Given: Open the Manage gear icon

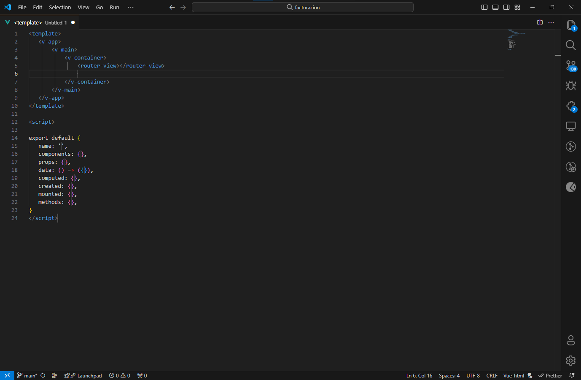Looking at the screenshot, I should click(x=571, y=360).
